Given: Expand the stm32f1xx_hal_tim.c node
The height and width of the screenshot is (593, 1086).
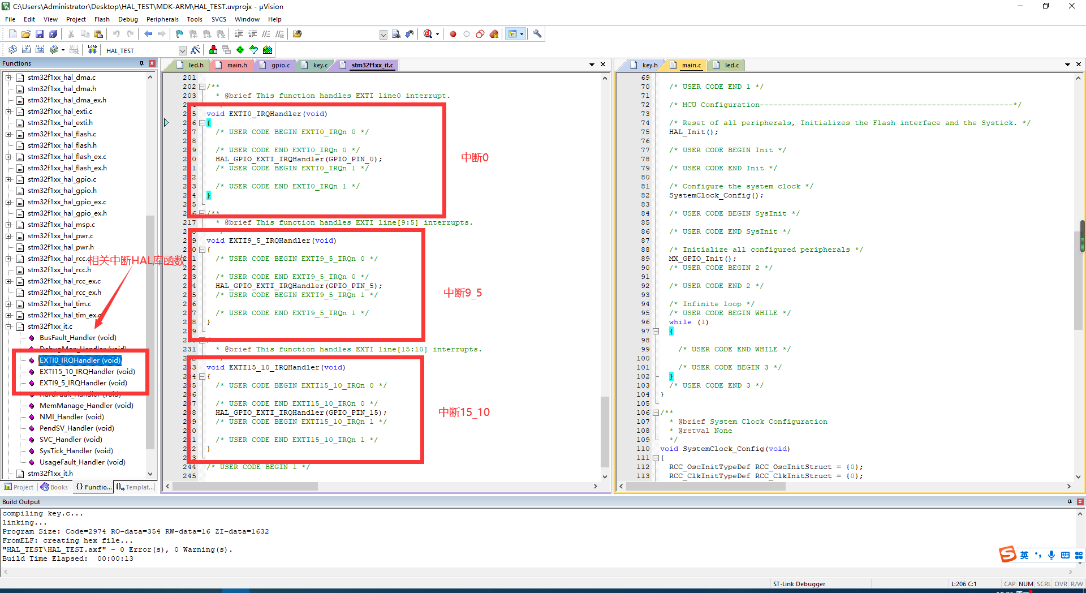Looking at the screenshot, I should click(x=8, y=304).
